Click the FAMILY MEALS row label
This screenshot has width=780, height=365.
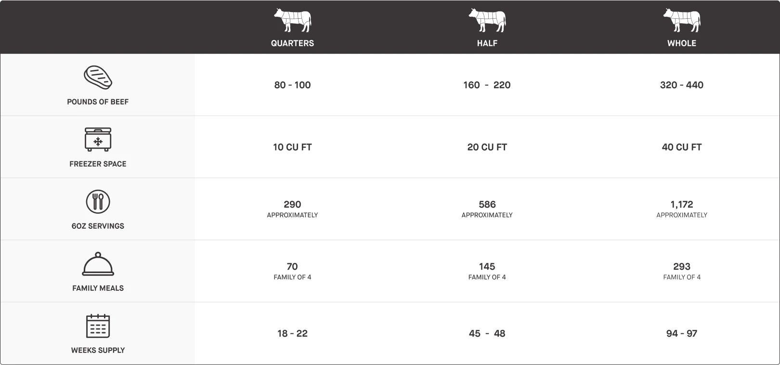click(x=98, y=288)
